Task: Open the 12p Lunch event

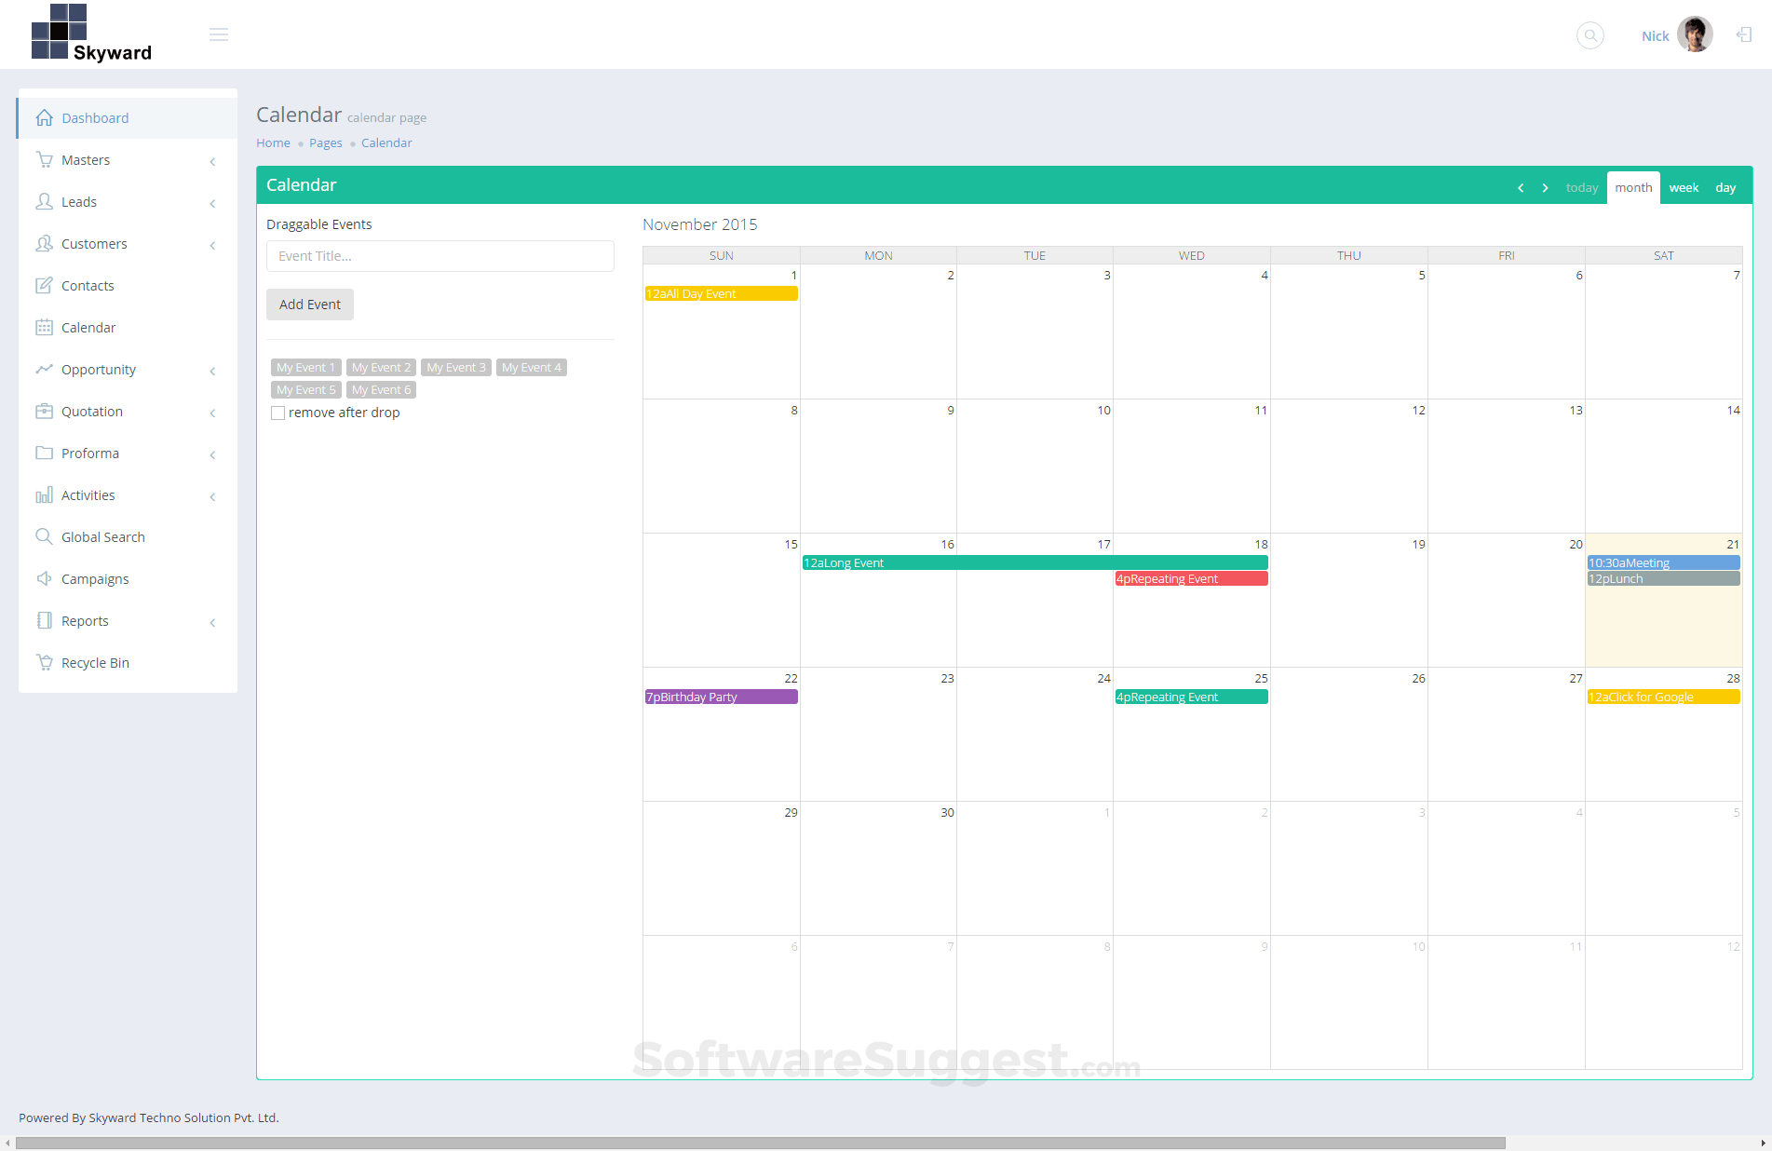Action: click(1663, 578)
